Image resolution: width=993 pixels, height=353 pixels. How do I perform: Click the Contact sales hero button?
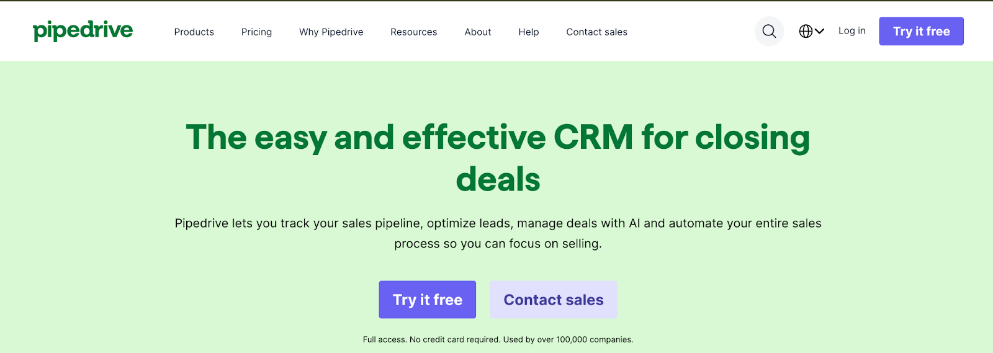(553, 300)
